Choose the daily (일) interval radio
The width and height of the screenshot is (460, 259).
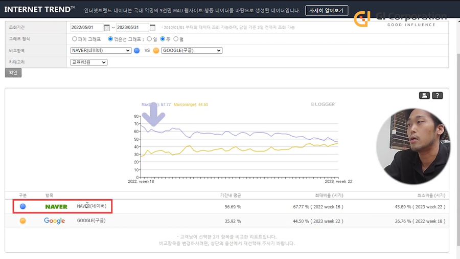point(149,39)
